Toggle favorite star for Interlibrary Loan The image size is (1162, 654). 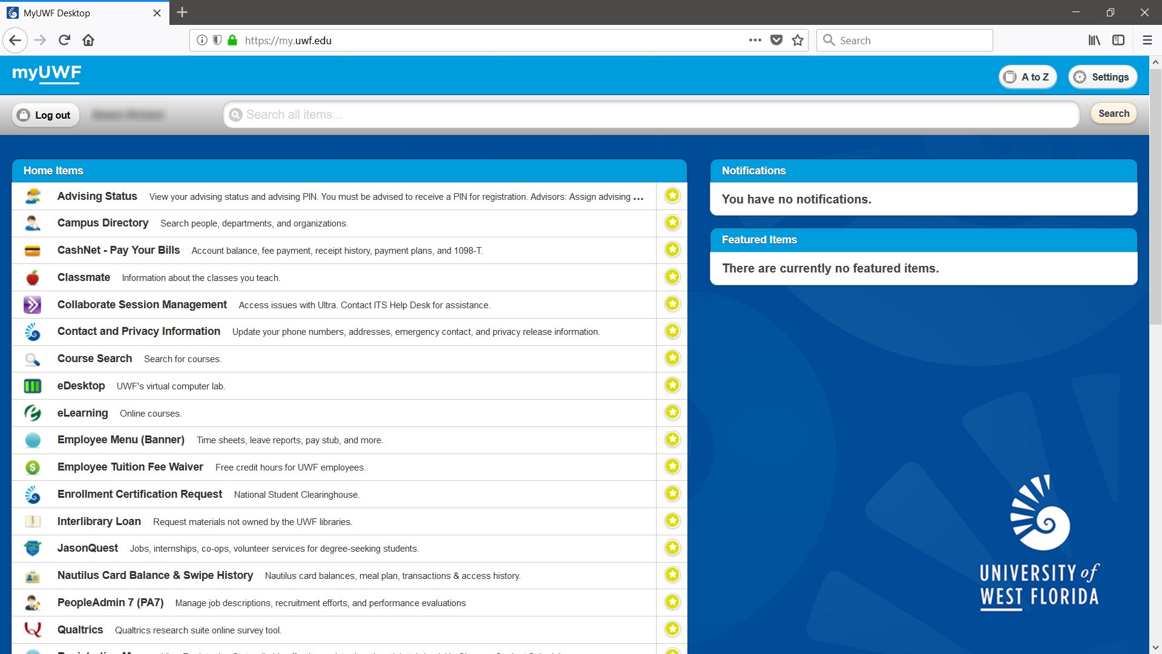pos(672,521)
